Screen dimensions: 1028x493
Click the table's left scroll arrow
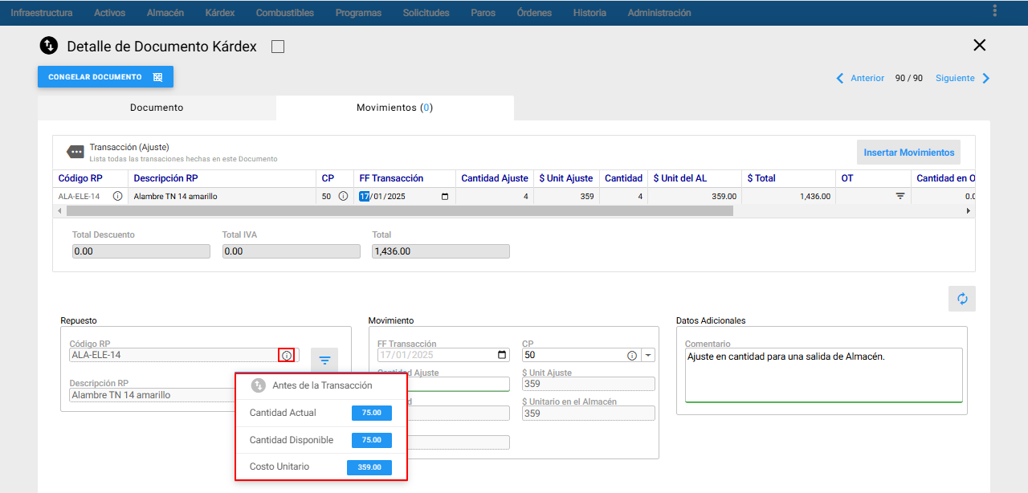58,210
